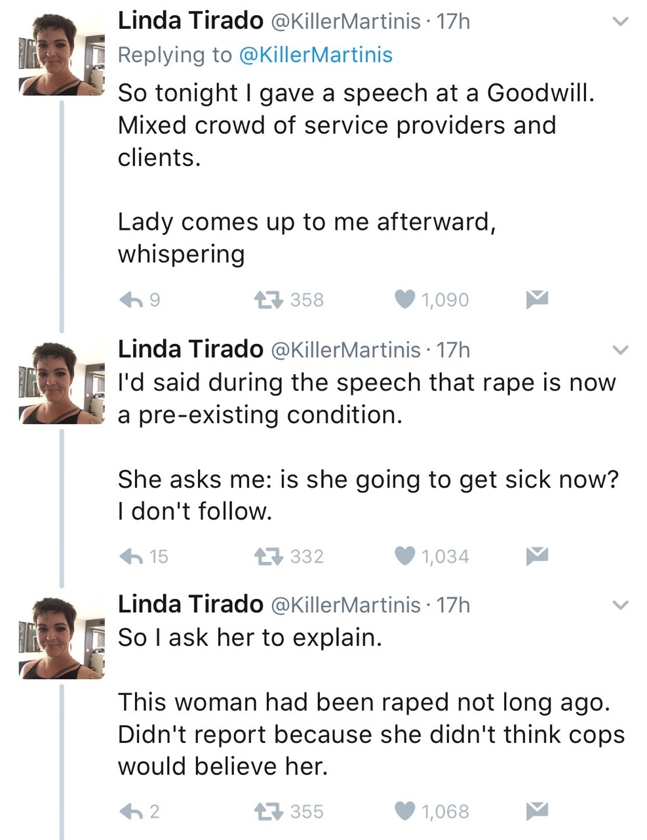Tap the profile picture on the second tweet
The image size is (647, 840).
[62, 383]
